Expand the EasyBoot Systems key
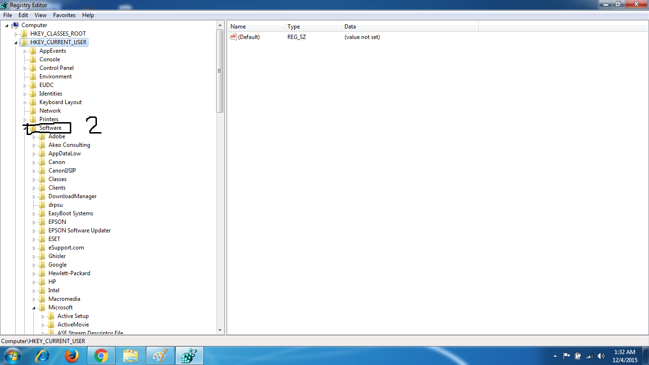This screenshot has height=365, width=649. [34, 213]
